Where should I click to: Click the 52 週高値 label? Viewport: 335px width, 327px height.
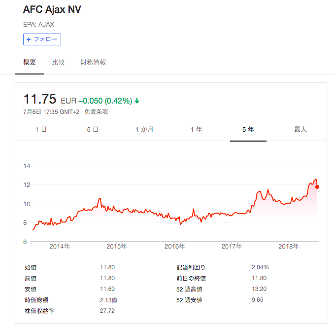coord(189,290)
